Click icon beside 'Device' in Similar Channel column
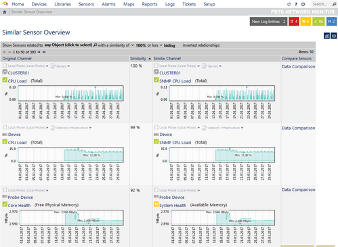This screenshot has height=247, width=338. point(156,135)
